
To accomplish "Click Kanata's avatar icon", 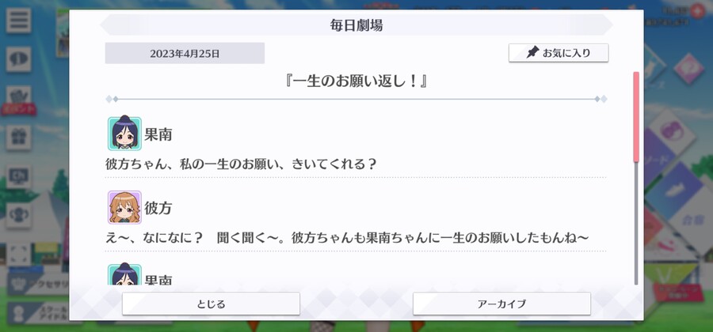I will pos(124,207).
